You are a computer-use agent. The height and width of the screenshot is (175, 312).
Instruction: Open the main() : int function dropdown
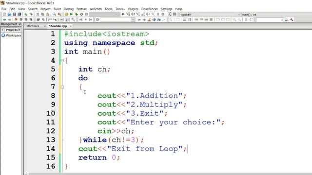[x=276, y=15]
